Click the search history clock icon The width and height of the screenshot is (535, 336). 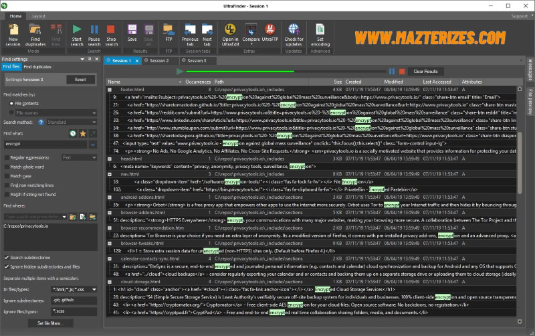click(73, 133)
